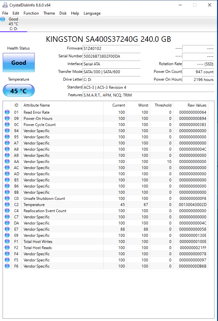Click the Power On Count value 947 count

[x=198, y=72]
